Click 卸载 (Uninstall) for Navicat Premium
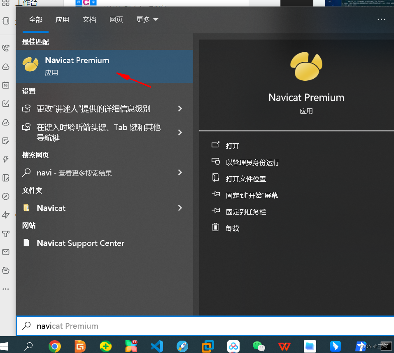The height and width of the screenshot is (353, 394). pyautogui.click(x=233, y=228)
